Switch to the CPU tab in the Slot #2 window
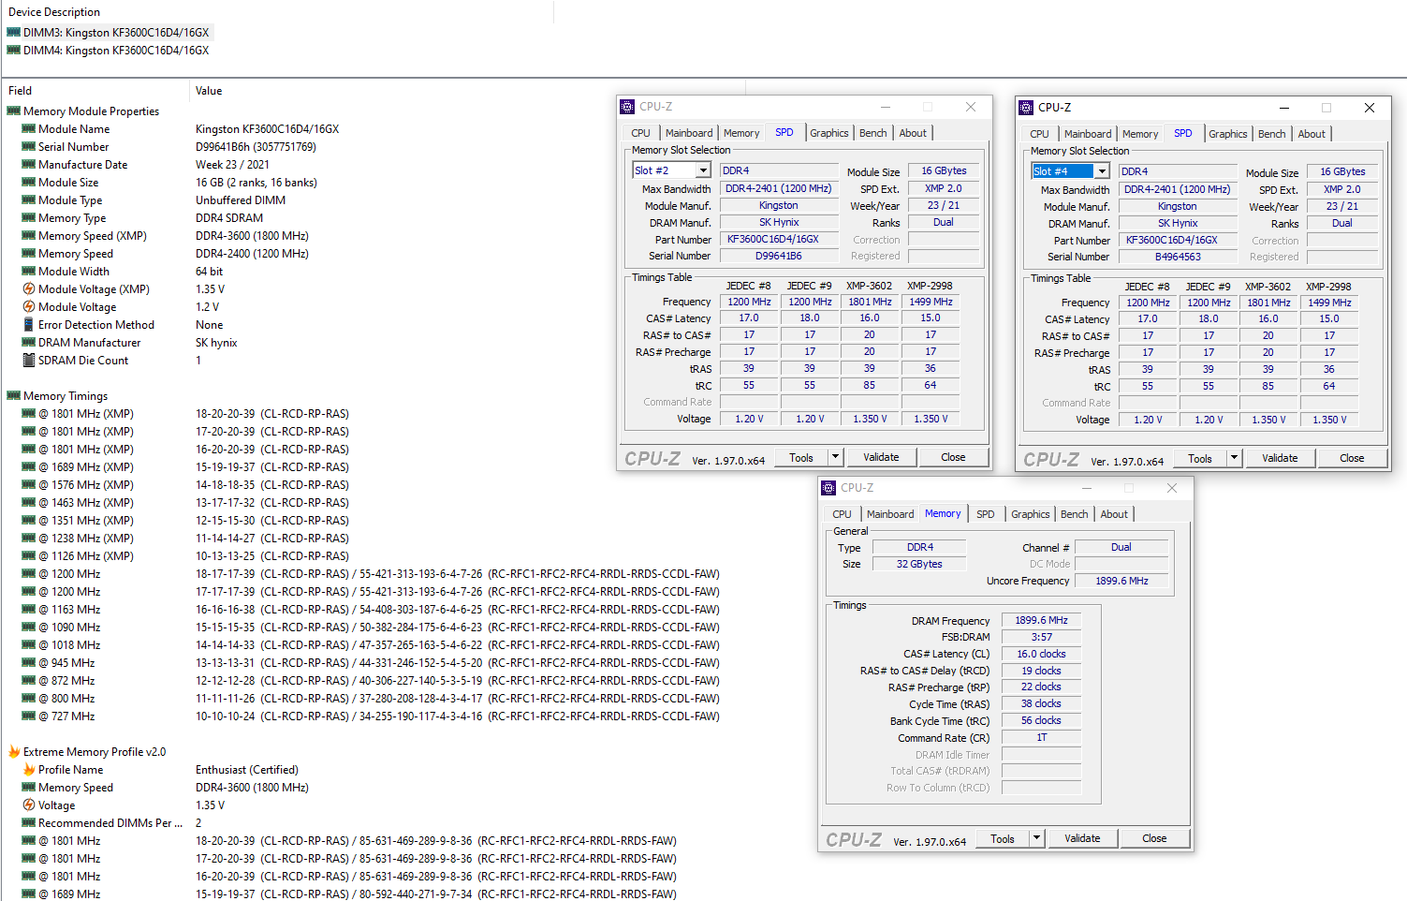The height and width of the screenshot is (901, 1407). pyautogui.click(x=640, y=133)
